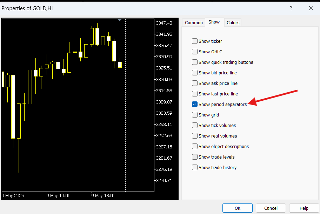Select the Show tab
Viewport: 320px width, 214px height.
(x=214, y=22)
